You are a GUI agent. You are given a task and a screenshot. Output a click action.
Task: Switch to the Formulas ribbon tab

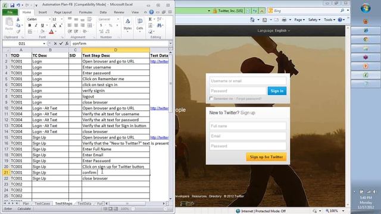tap(86, 12)
